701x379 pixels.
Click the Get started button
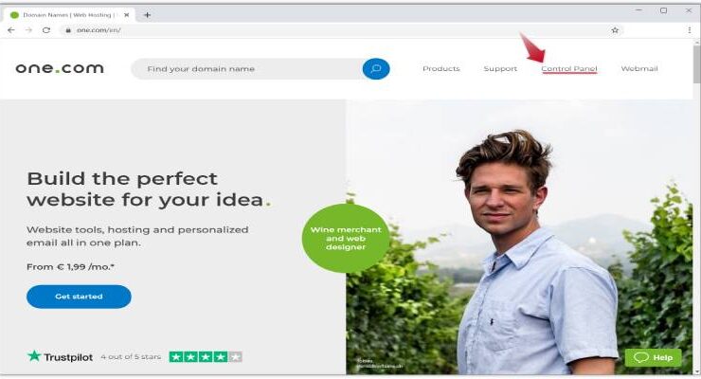coord(79,297)
